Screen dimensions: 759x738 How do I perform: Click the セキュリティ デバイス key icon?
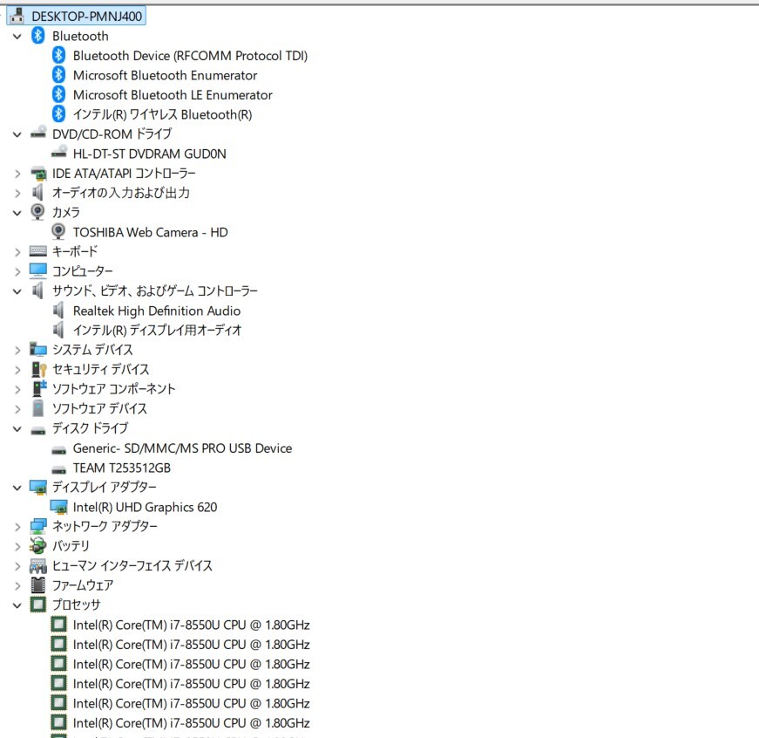[x=38, y=369]
